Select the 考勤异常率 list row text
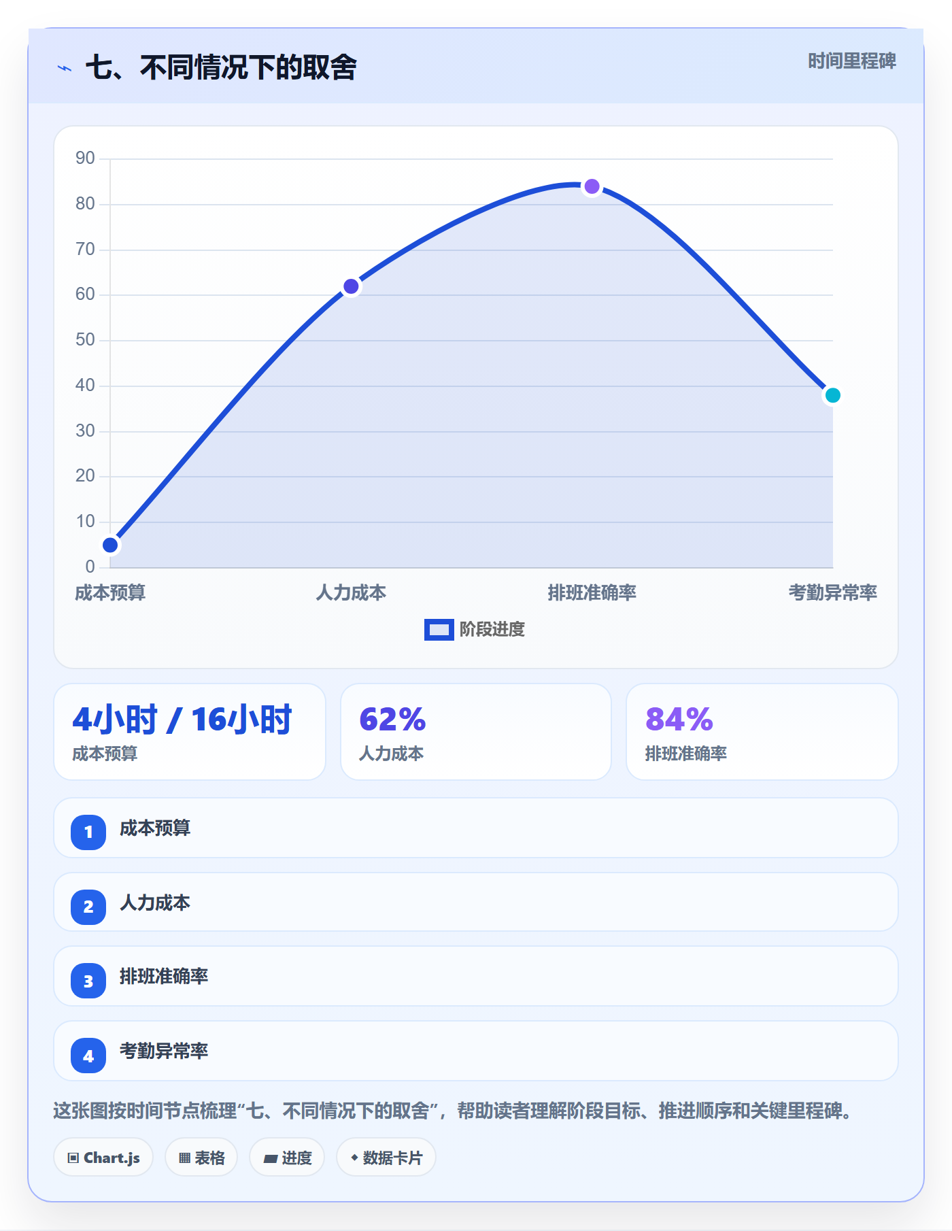Image resolution: width=952 pixels, height=1231 pixels. (x=164, y=1051)
